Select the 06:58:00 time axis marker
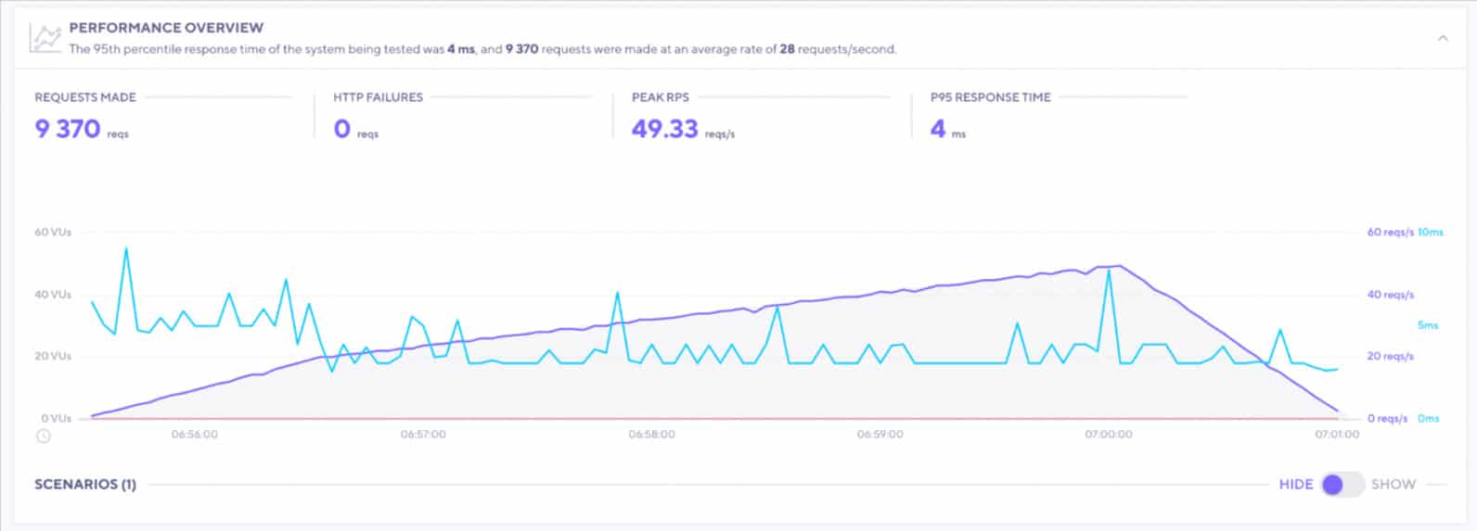Image resolution: width=1477 pixels, height=531 pixels. (651, 434)
